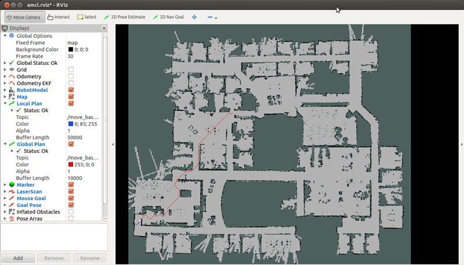Screen dimensions: 464x265
Task: Select the Mouse Goal display item
Action: click(x=33, y=198)
